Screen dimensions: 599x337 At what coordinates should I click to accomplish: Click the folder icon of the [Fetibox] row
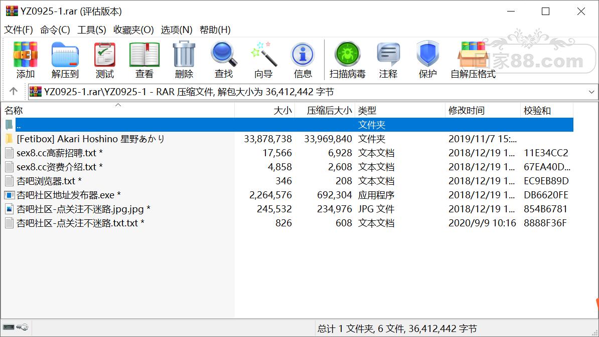tap(9, 139)
